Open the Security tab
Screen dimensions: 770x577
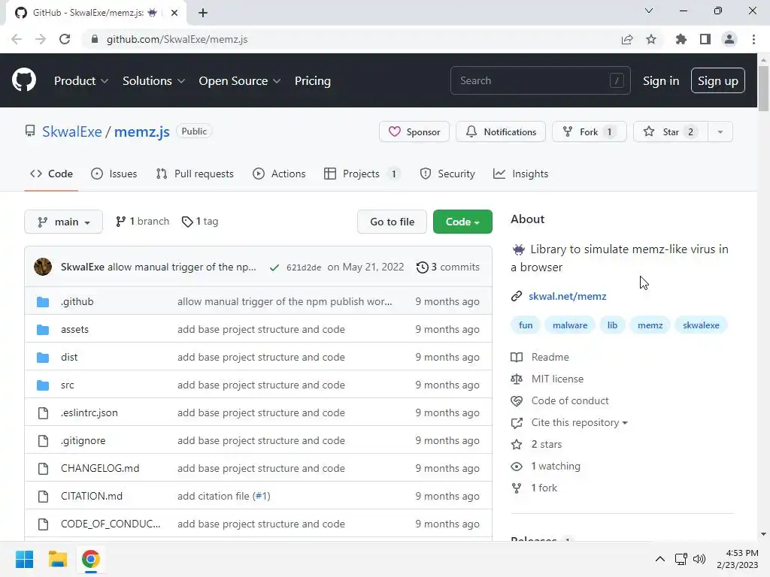point(447,174)
